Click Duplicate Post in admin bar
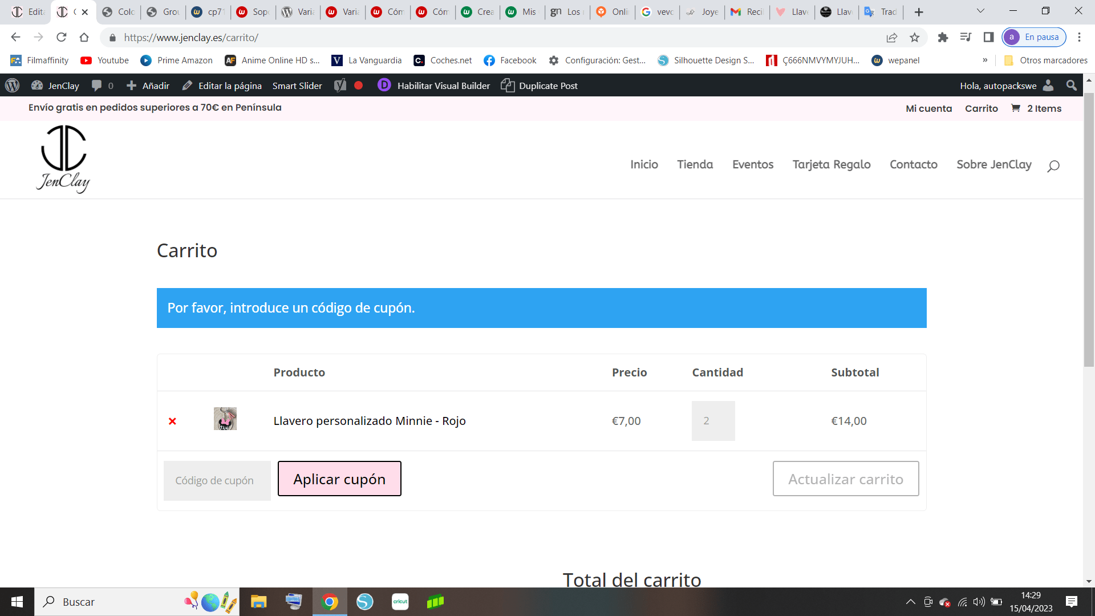 click(540, 86)
